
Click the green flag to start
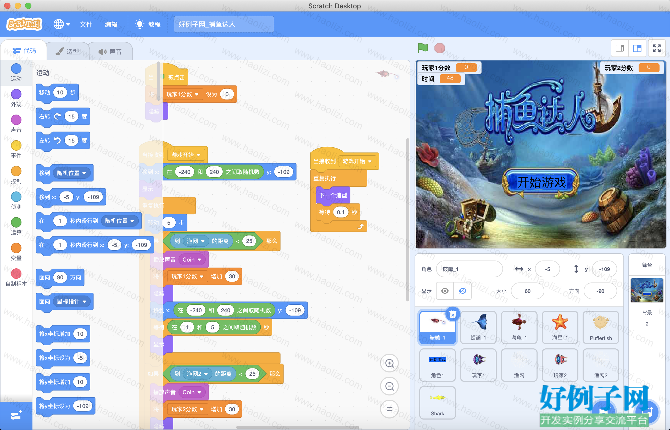click(x=423, y=48)
